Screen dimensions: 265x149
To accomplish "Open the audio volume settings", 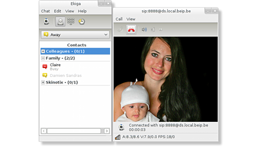I will coord(144,30).
